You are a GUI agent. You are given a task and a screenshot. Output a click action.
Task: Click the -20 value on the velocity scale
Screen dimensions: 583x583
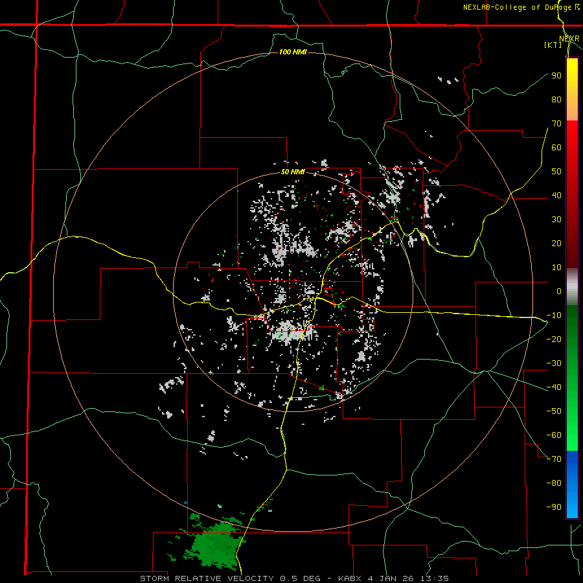[554, 339]
